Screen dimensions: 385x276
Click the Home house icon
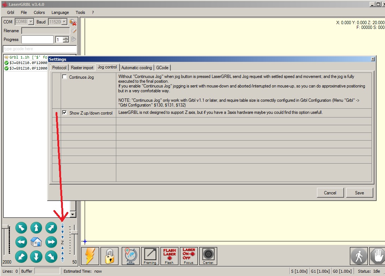point(36,242)
